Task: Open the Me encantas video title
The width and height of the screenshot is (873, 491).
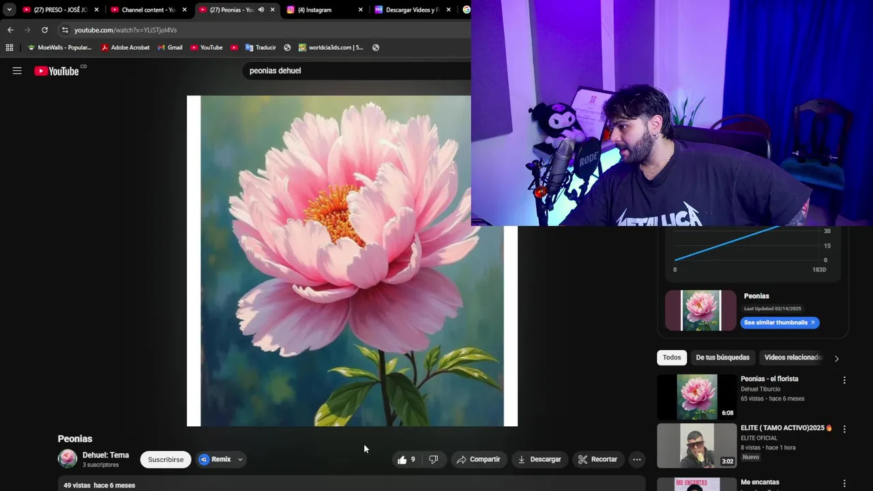Action: 760,482
